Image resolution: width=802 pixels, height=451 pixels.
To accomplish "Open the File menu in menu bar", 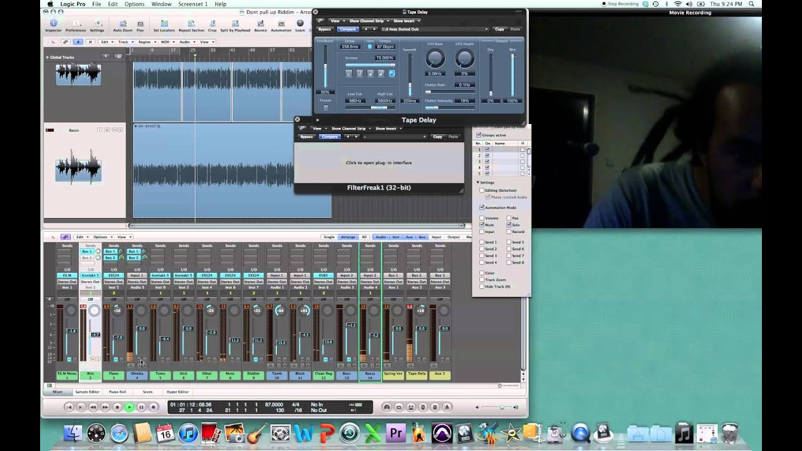I will [96, 4].
